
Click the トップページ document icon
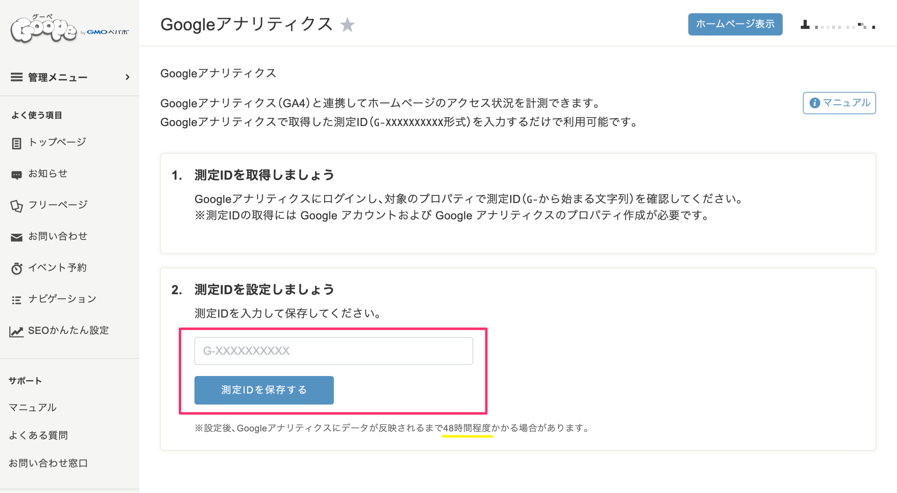(16, 143)
